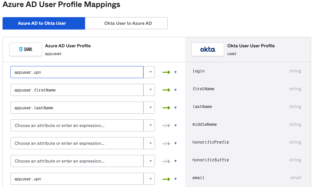
Task: Open the mapping type dropdown for email
Action: click(x=176, y=179)
